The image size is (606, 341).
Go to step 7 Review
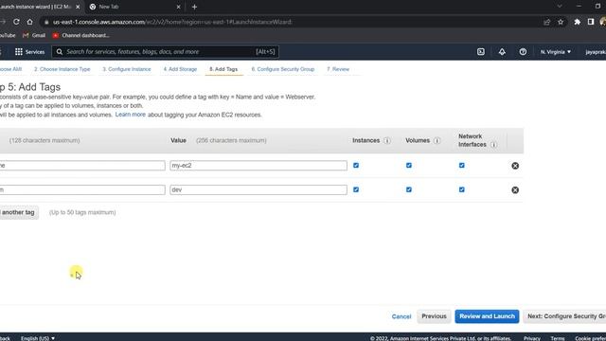[338, 69]
